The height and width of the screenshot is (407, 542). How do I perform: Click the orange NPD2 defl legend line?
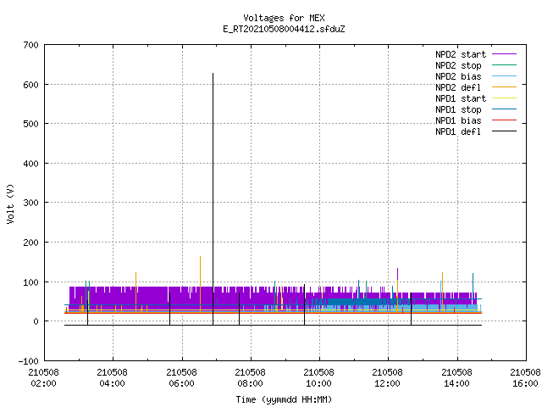pyautogui.click(x=504, y=87)
